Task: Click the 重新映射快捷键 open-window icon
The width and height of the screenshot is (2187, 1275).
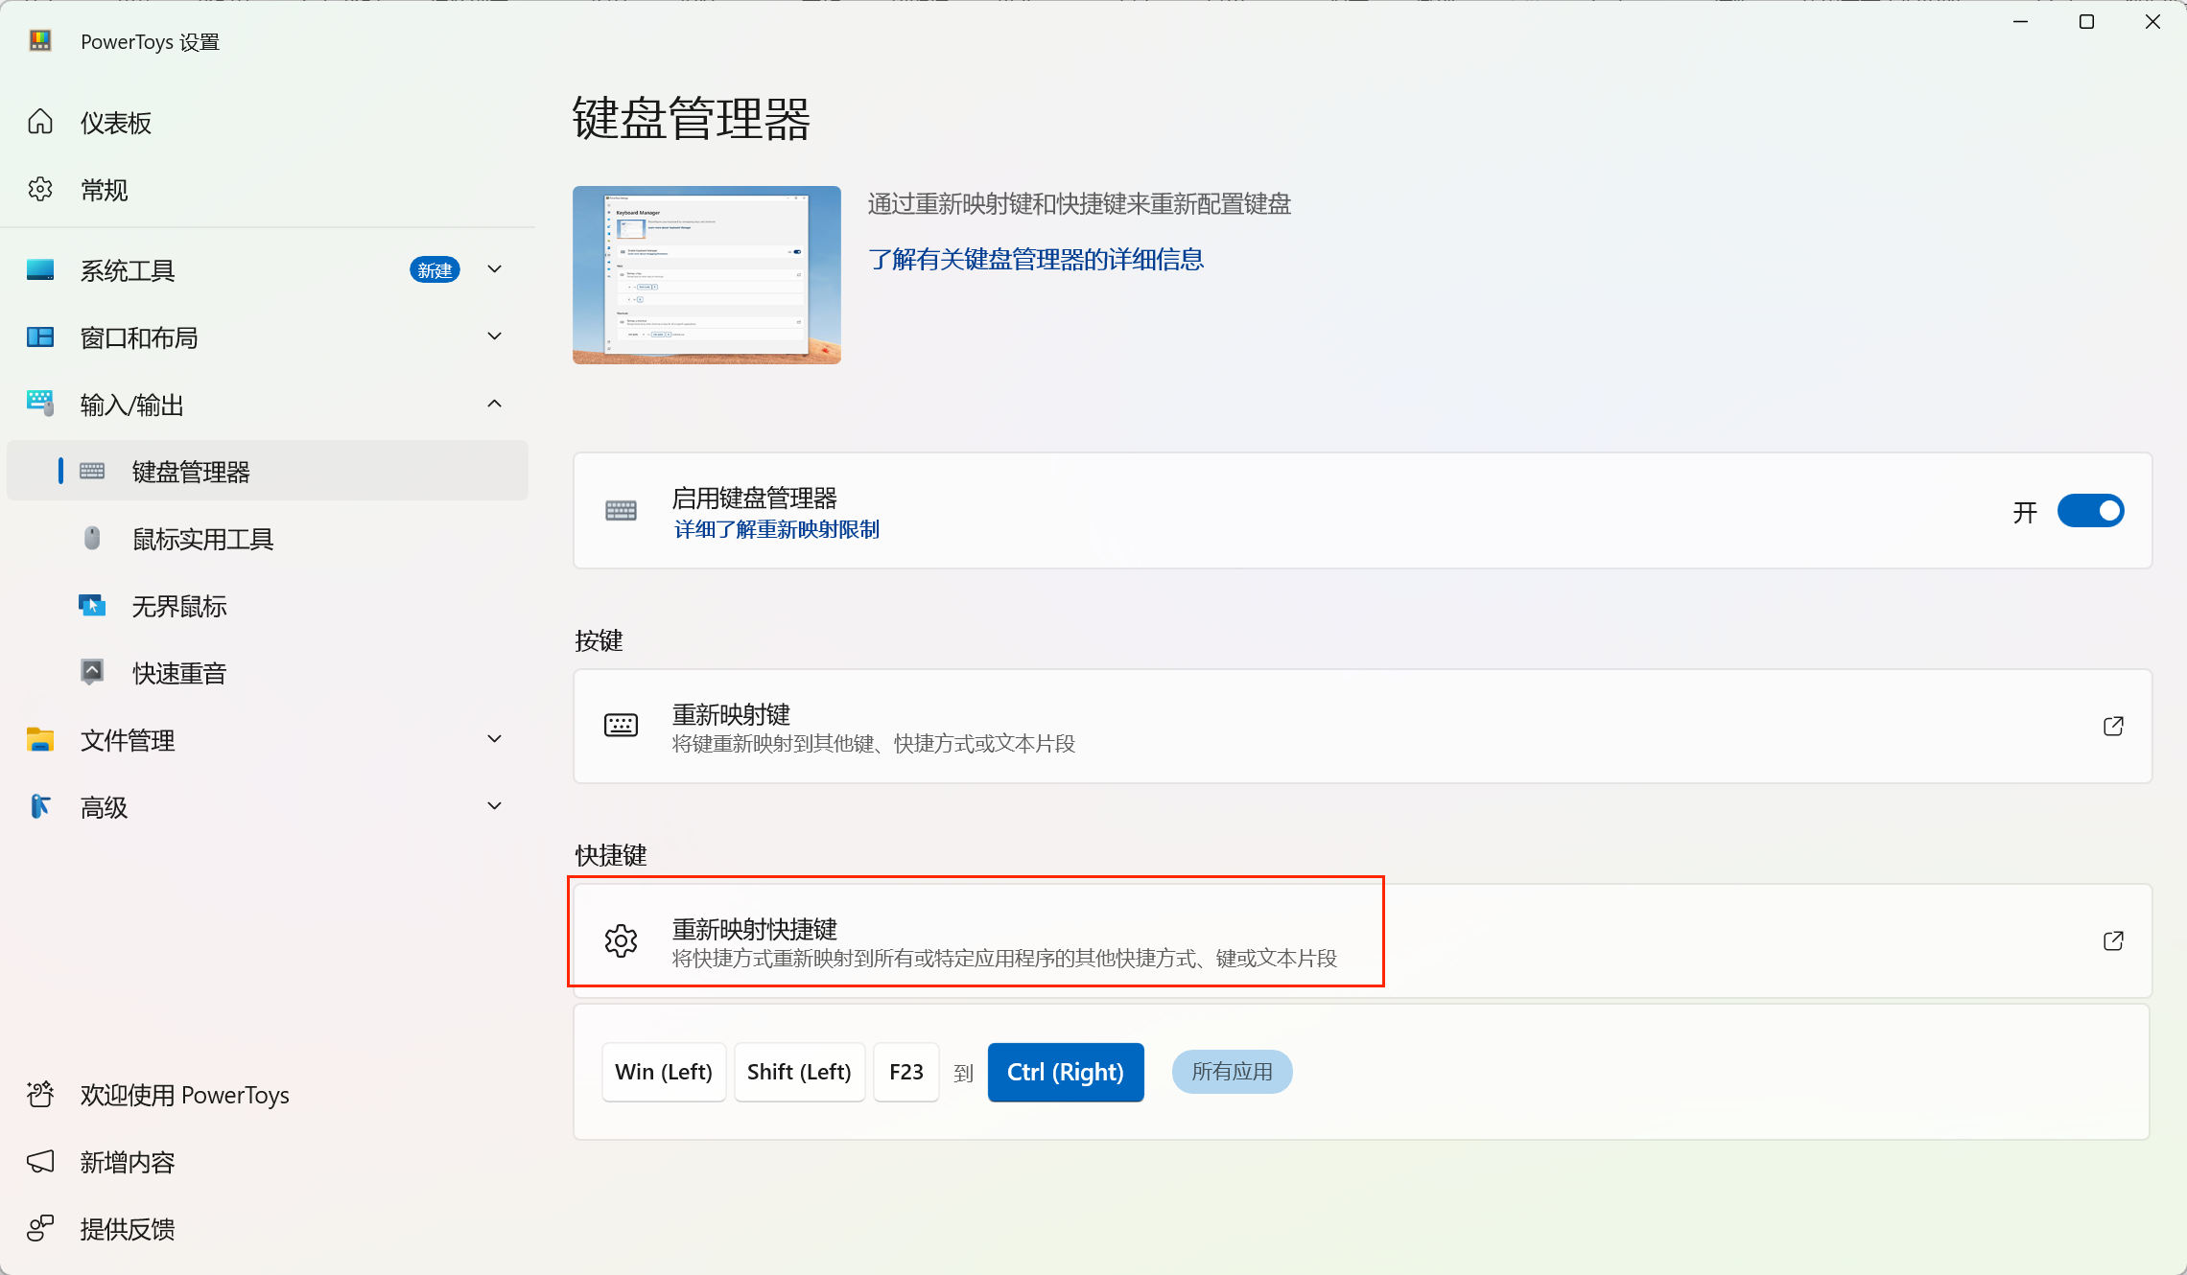Action: pyautogui.click(x=2113, y=940)
